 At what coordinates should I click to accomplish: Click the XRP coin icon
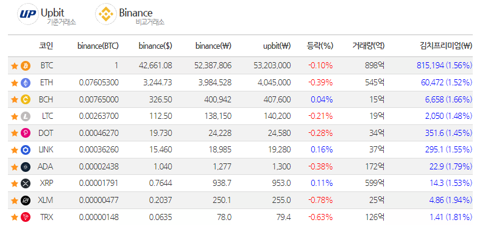[x=26, y=183]
